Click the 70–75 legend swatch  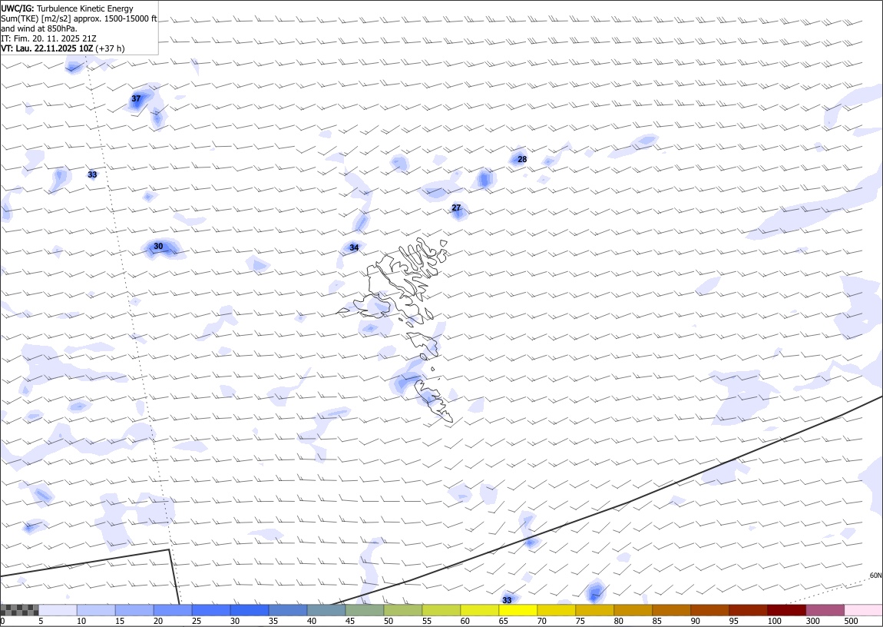pos(557,610)
